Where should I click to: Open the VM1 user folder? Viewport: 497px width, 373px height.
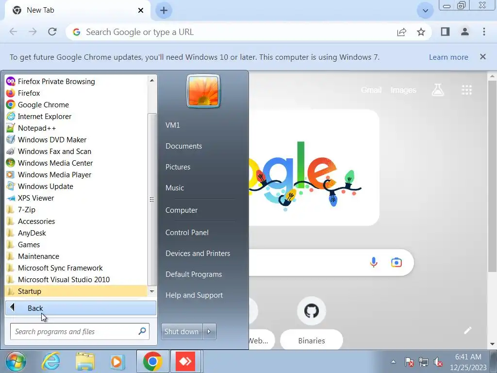point(173,125)
